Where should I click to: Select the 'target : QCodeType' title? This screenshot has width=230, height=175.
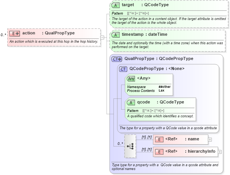(x=145, y=5)
